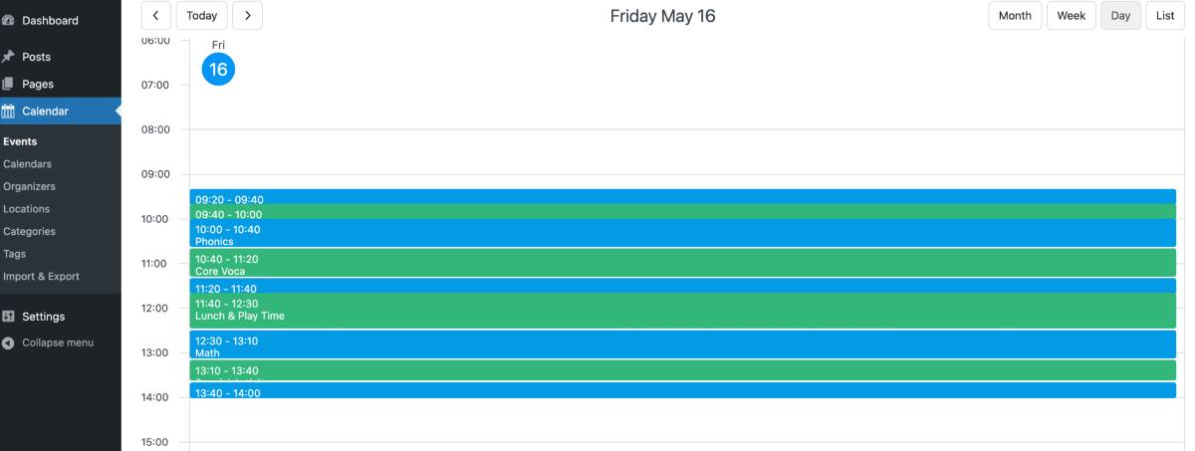Click the Calendar grid icon in the sidebar
Viewport: 1195px width, 451px height.
[8, 111]
